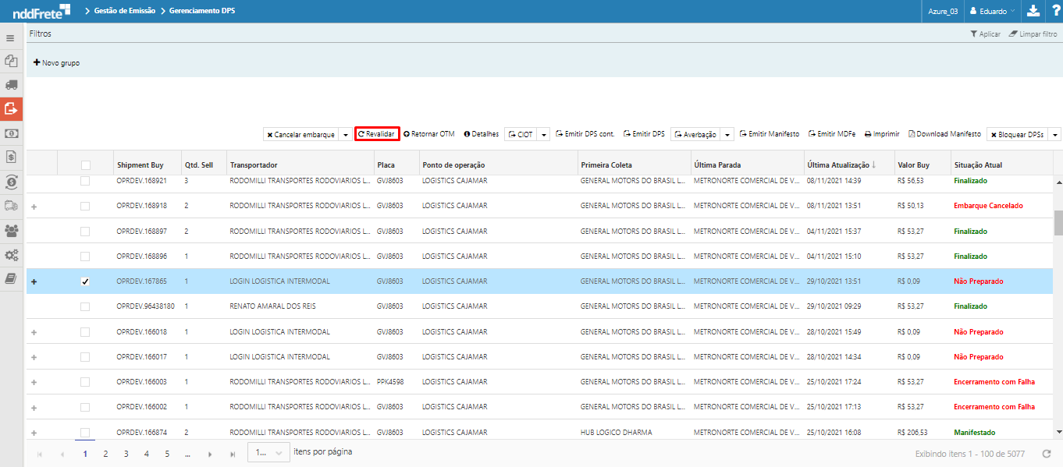Go to page 3 of results
The height and width of the screenshot is (467, 1063).
(126, 454)
